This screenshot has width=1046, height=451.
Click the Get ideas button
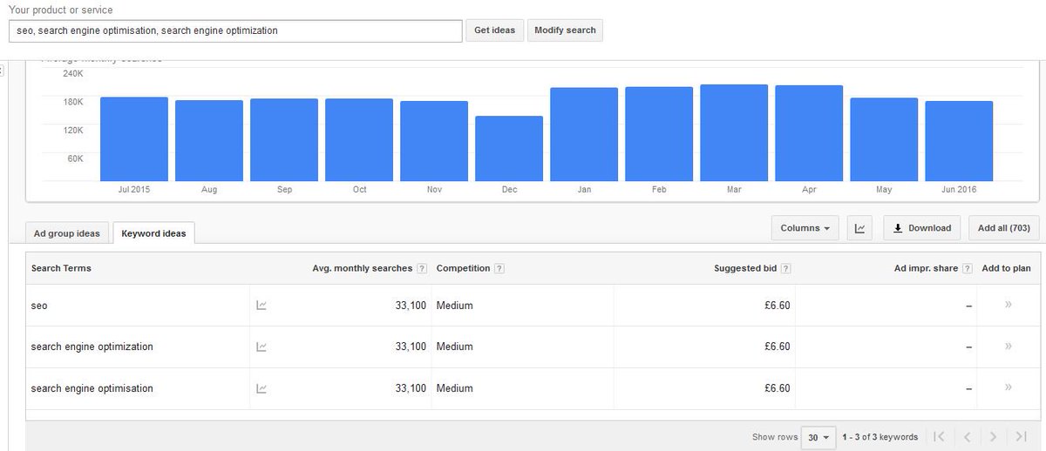pyautogui.click(x=494, y=30)
